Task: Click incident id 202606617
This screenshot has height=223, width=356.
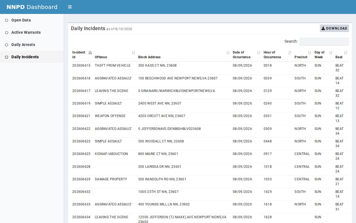Action: tap(81, 91)
